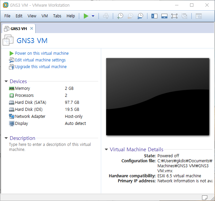
Task: Open the power options dropdown arrow
Action: coord(93,16)
